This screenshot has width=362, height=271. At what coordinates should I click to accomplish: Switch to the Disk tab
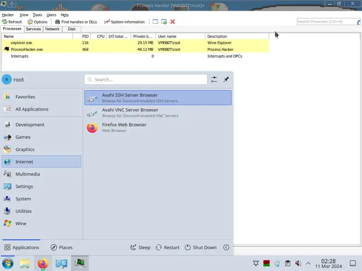point(71,29)
